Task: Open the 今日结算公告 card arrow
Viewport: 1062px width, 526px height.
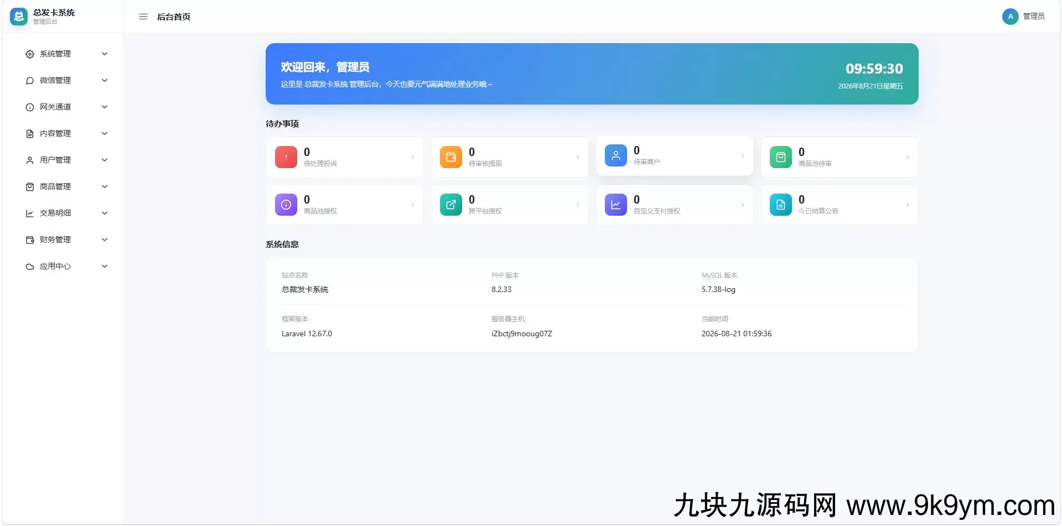Action: tap(908, 205)
